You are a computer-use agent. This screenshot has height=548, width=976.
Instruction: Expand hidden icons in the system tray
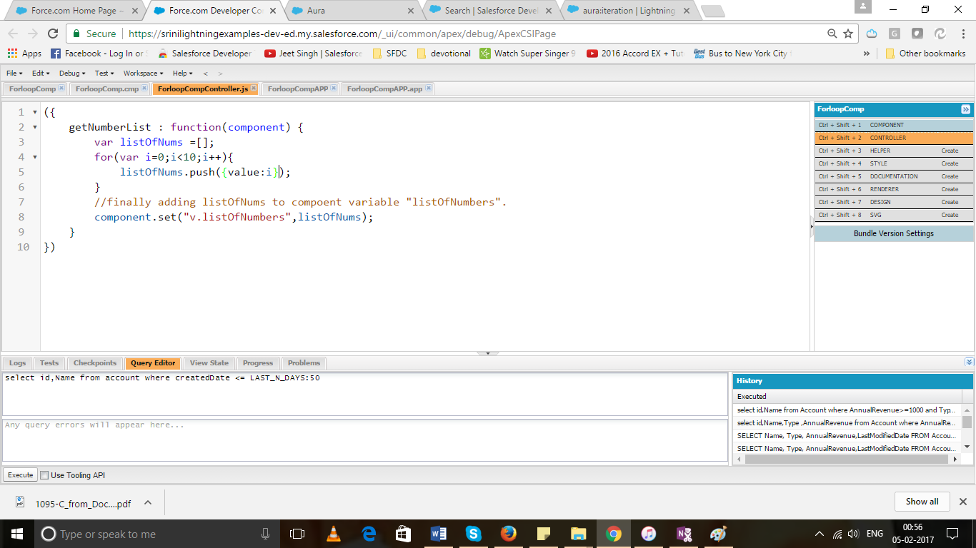tap(818, 533)
